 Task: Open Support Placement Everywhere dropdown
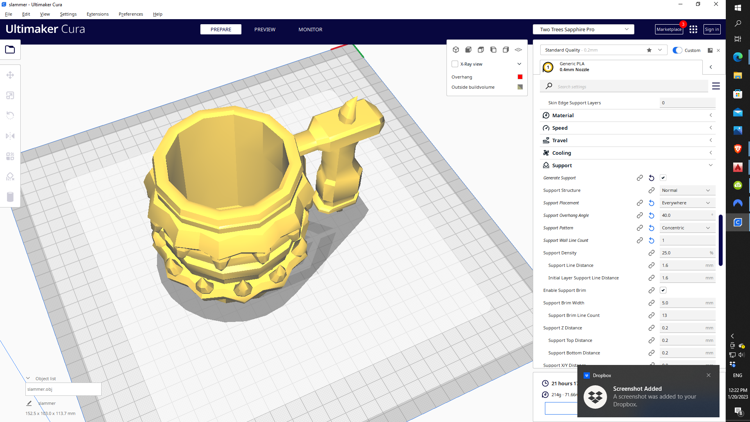687,203
